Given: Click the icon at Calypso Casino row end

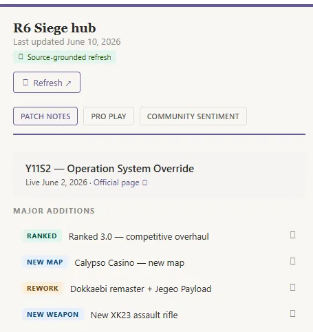Looking at the screenshot, I should point(292,261).
